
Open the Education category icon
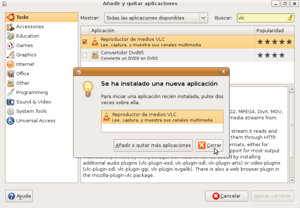click(10, 36)
